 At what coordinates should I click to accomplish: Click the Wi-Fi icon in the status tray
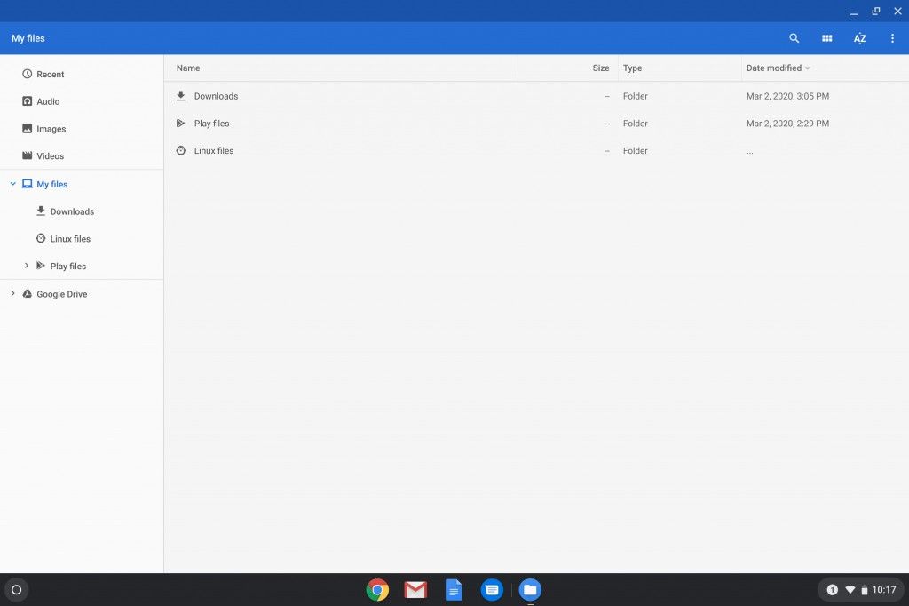[850, 589]
